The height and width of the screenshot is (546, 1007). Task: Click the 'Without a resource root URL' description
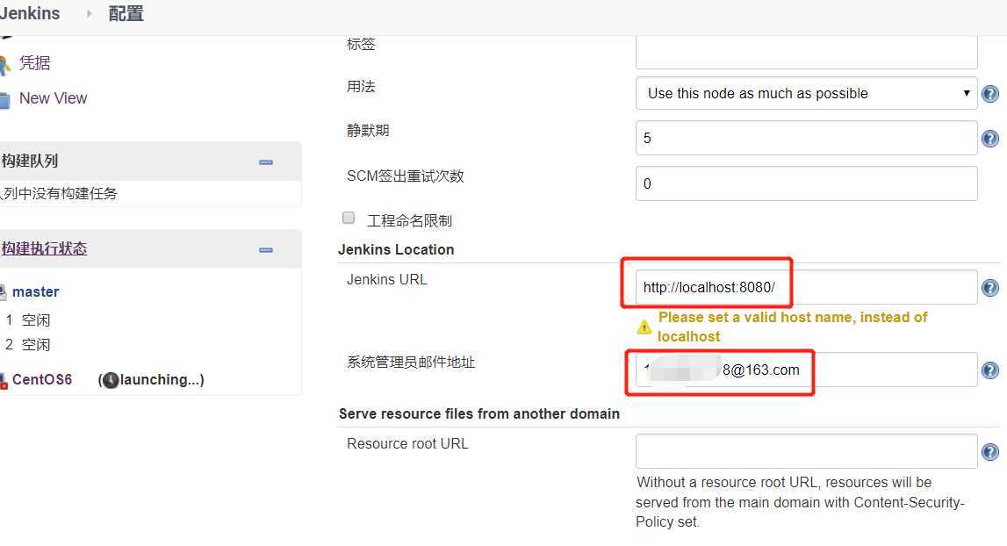click(800, 502)
